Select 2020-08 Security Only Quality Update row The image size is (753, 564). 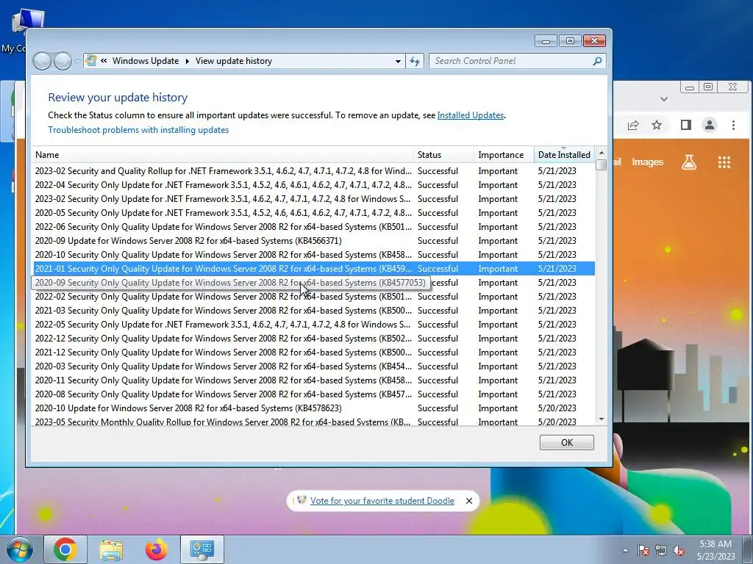point(314,394)
